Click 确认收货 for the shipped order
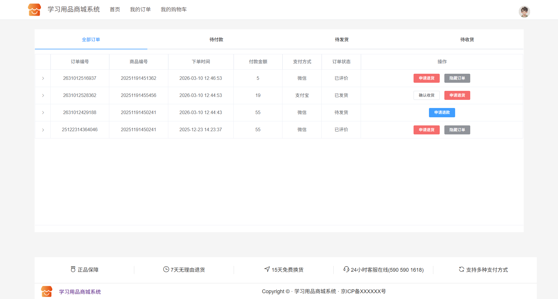558x299 pixels. point(426,96)
